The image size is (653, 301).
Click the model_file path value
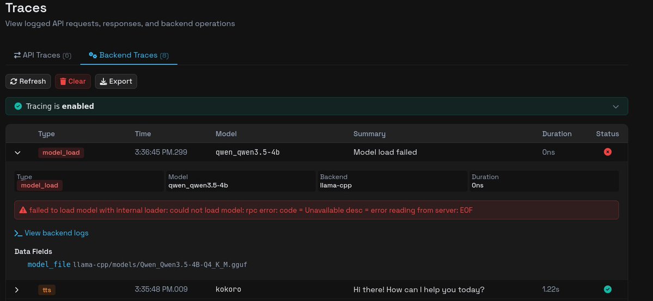coord(160,265)
